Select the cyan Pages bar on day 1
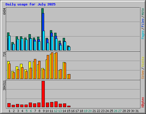This screenshot has height=114, width=146. [x=9, y=43]
